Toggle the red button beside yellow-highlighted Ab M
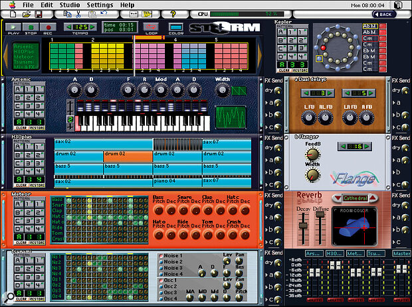Viewport: 412px width, 307px height. click(x=383, y=26)
